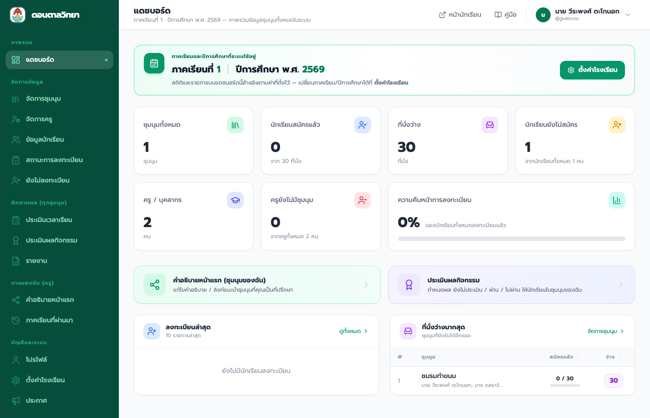Click the ยังไม่มีนักเรียนลงทะเบียน empty message
The height and width of the screenshot is (418, 650).
(x=256, y=371)
